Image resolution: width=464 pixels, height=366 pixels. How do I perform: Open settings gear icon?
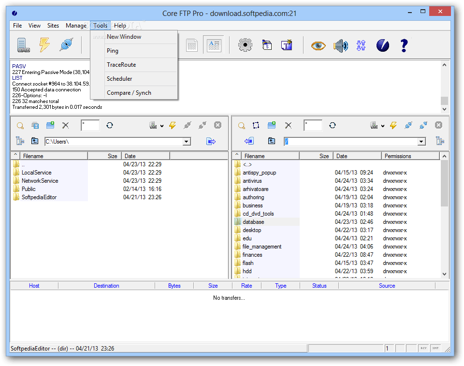point(245,45)
